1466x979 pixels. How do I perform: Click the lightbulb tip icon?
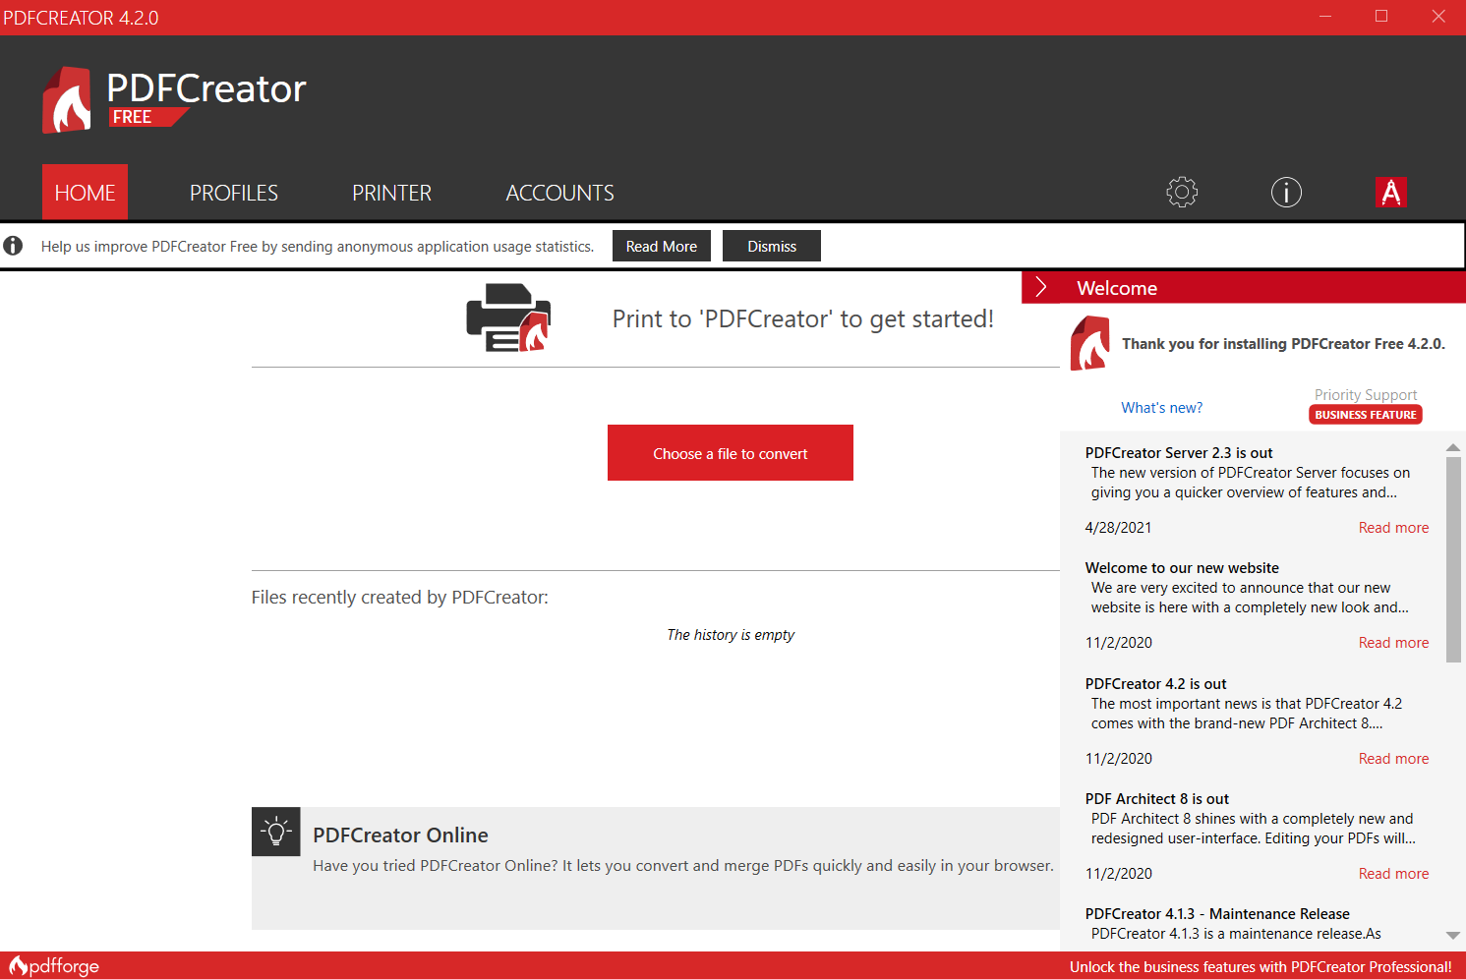pyautogui.click(x=276, y=832)
